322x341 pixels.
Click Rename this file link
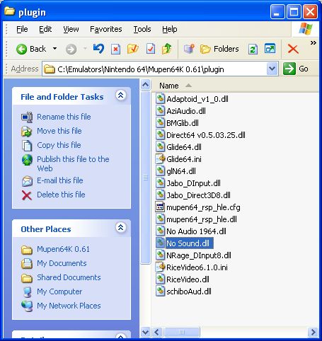click(x=64, y=117)
